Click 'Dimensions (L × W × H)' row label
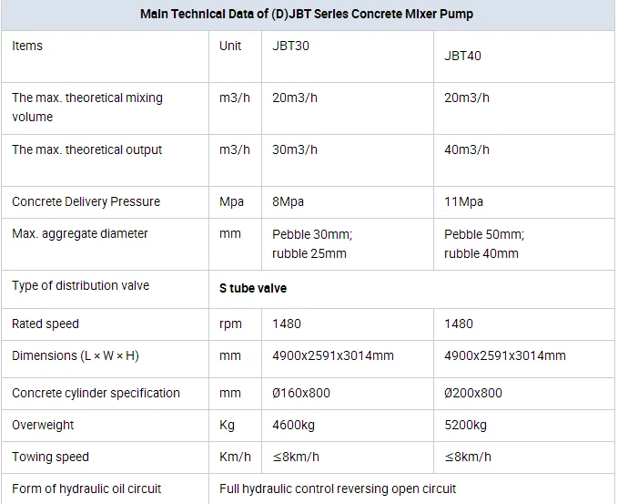The image size is (618, 504). 76,356
